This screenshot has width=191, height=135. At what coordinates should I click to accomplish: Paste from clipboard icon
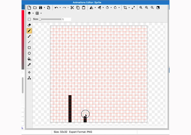pos(84,8)
